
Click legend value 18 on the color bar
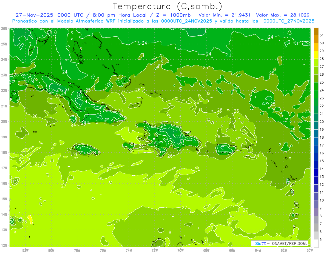point(322,137)
